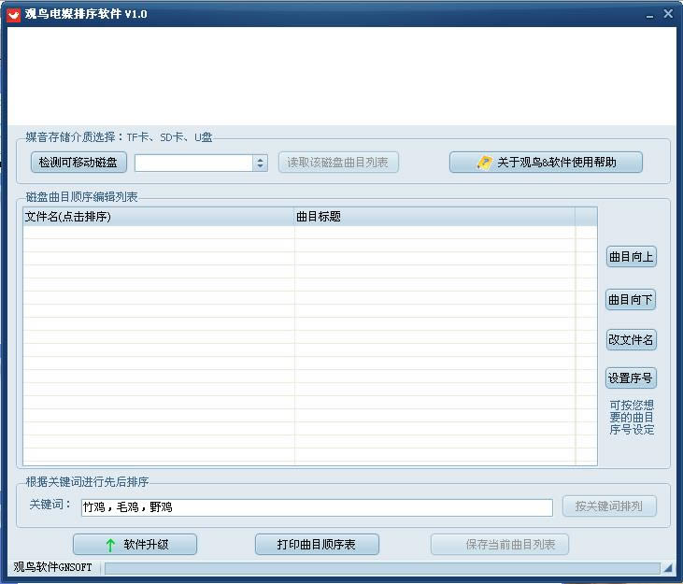Sort by the 文件名(点击排序) column header
Image resolution: width=683 pixels, height=584 pixels.
tap(157, 217)
